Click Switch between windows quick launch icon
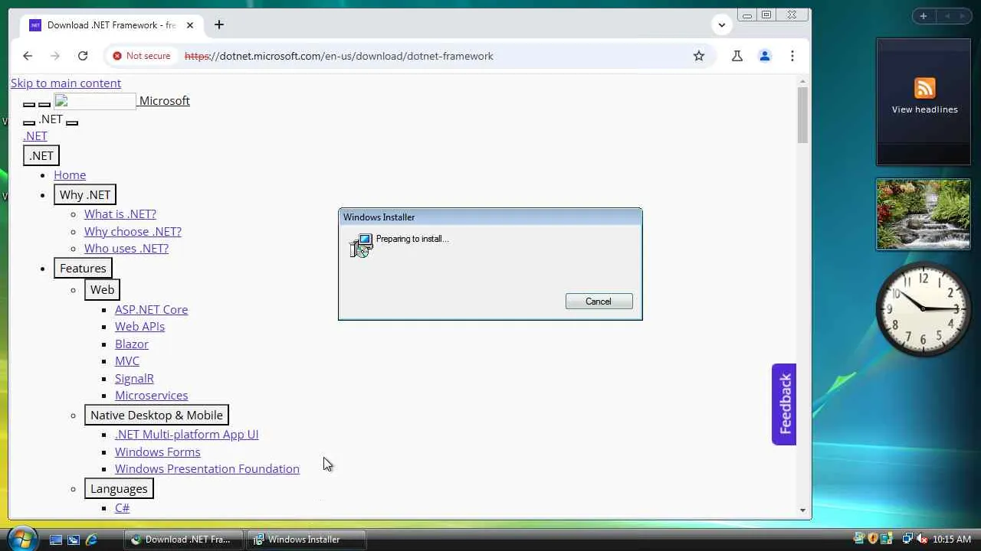This screenshot has height=551, width=981. tap(74, 540)
